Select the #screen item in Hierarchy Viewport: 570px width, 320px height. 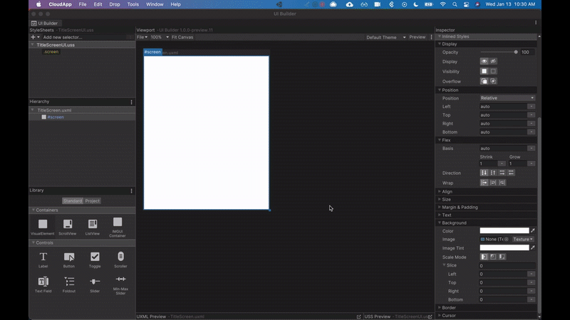tap(56, 117)
